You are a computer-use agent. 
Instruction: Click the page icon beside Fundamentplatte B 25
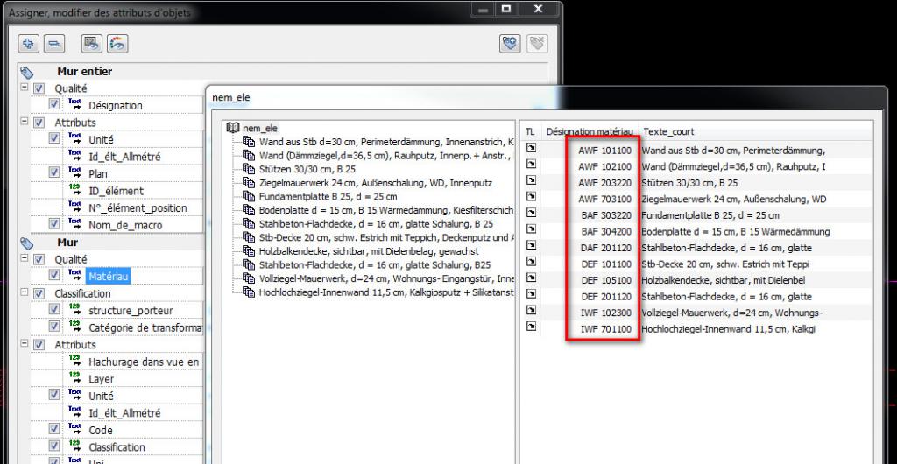coord(248,197)
